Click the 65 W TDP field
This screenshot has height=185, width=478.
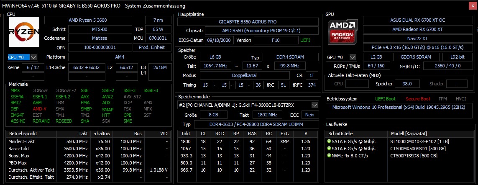tap(158, 30)
